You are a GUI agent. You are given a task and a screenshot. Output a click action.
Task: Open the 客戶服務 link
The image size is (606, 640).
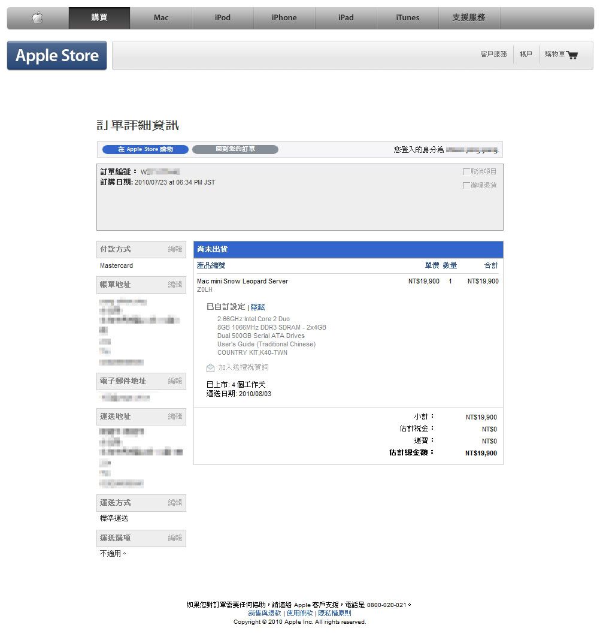click(x=493, y=54)
